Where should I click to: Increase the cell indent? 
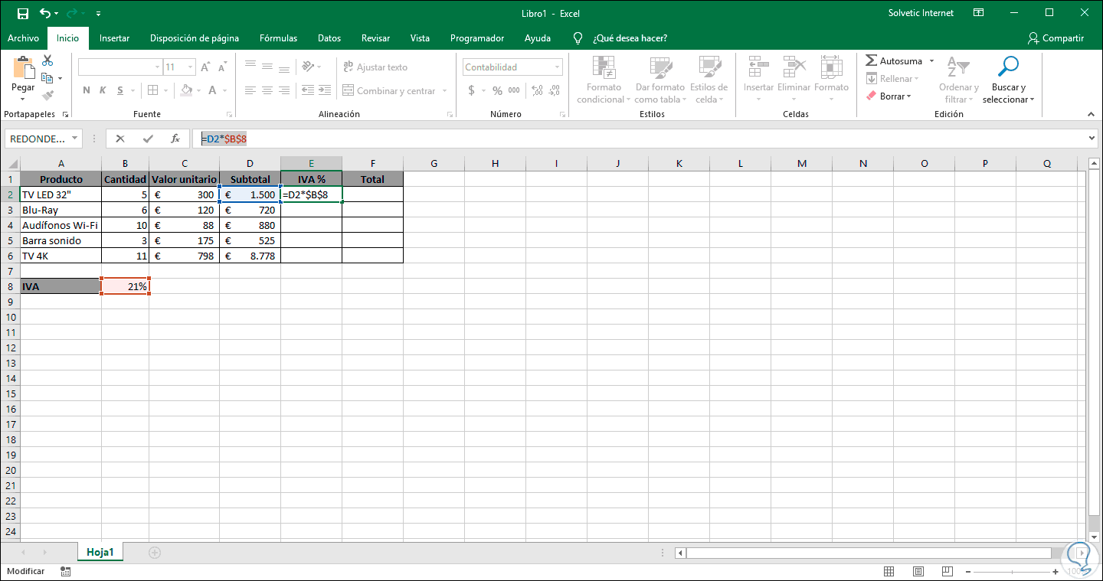(326, 90)
